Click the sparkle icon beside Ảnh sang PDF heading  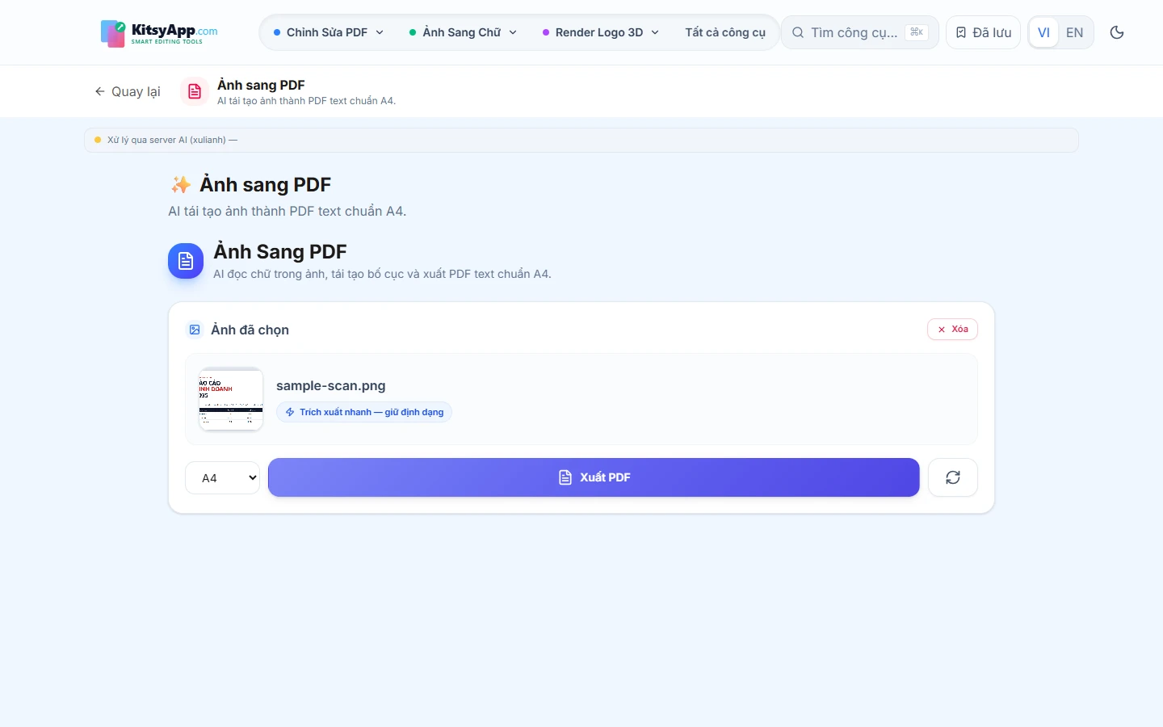pos(181,185)
